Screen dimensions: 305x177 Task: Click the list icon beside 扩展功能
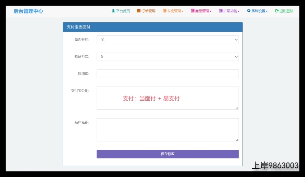[221, 11]
